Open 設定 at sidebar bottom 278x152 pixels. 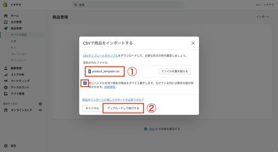tap(14, 146)
